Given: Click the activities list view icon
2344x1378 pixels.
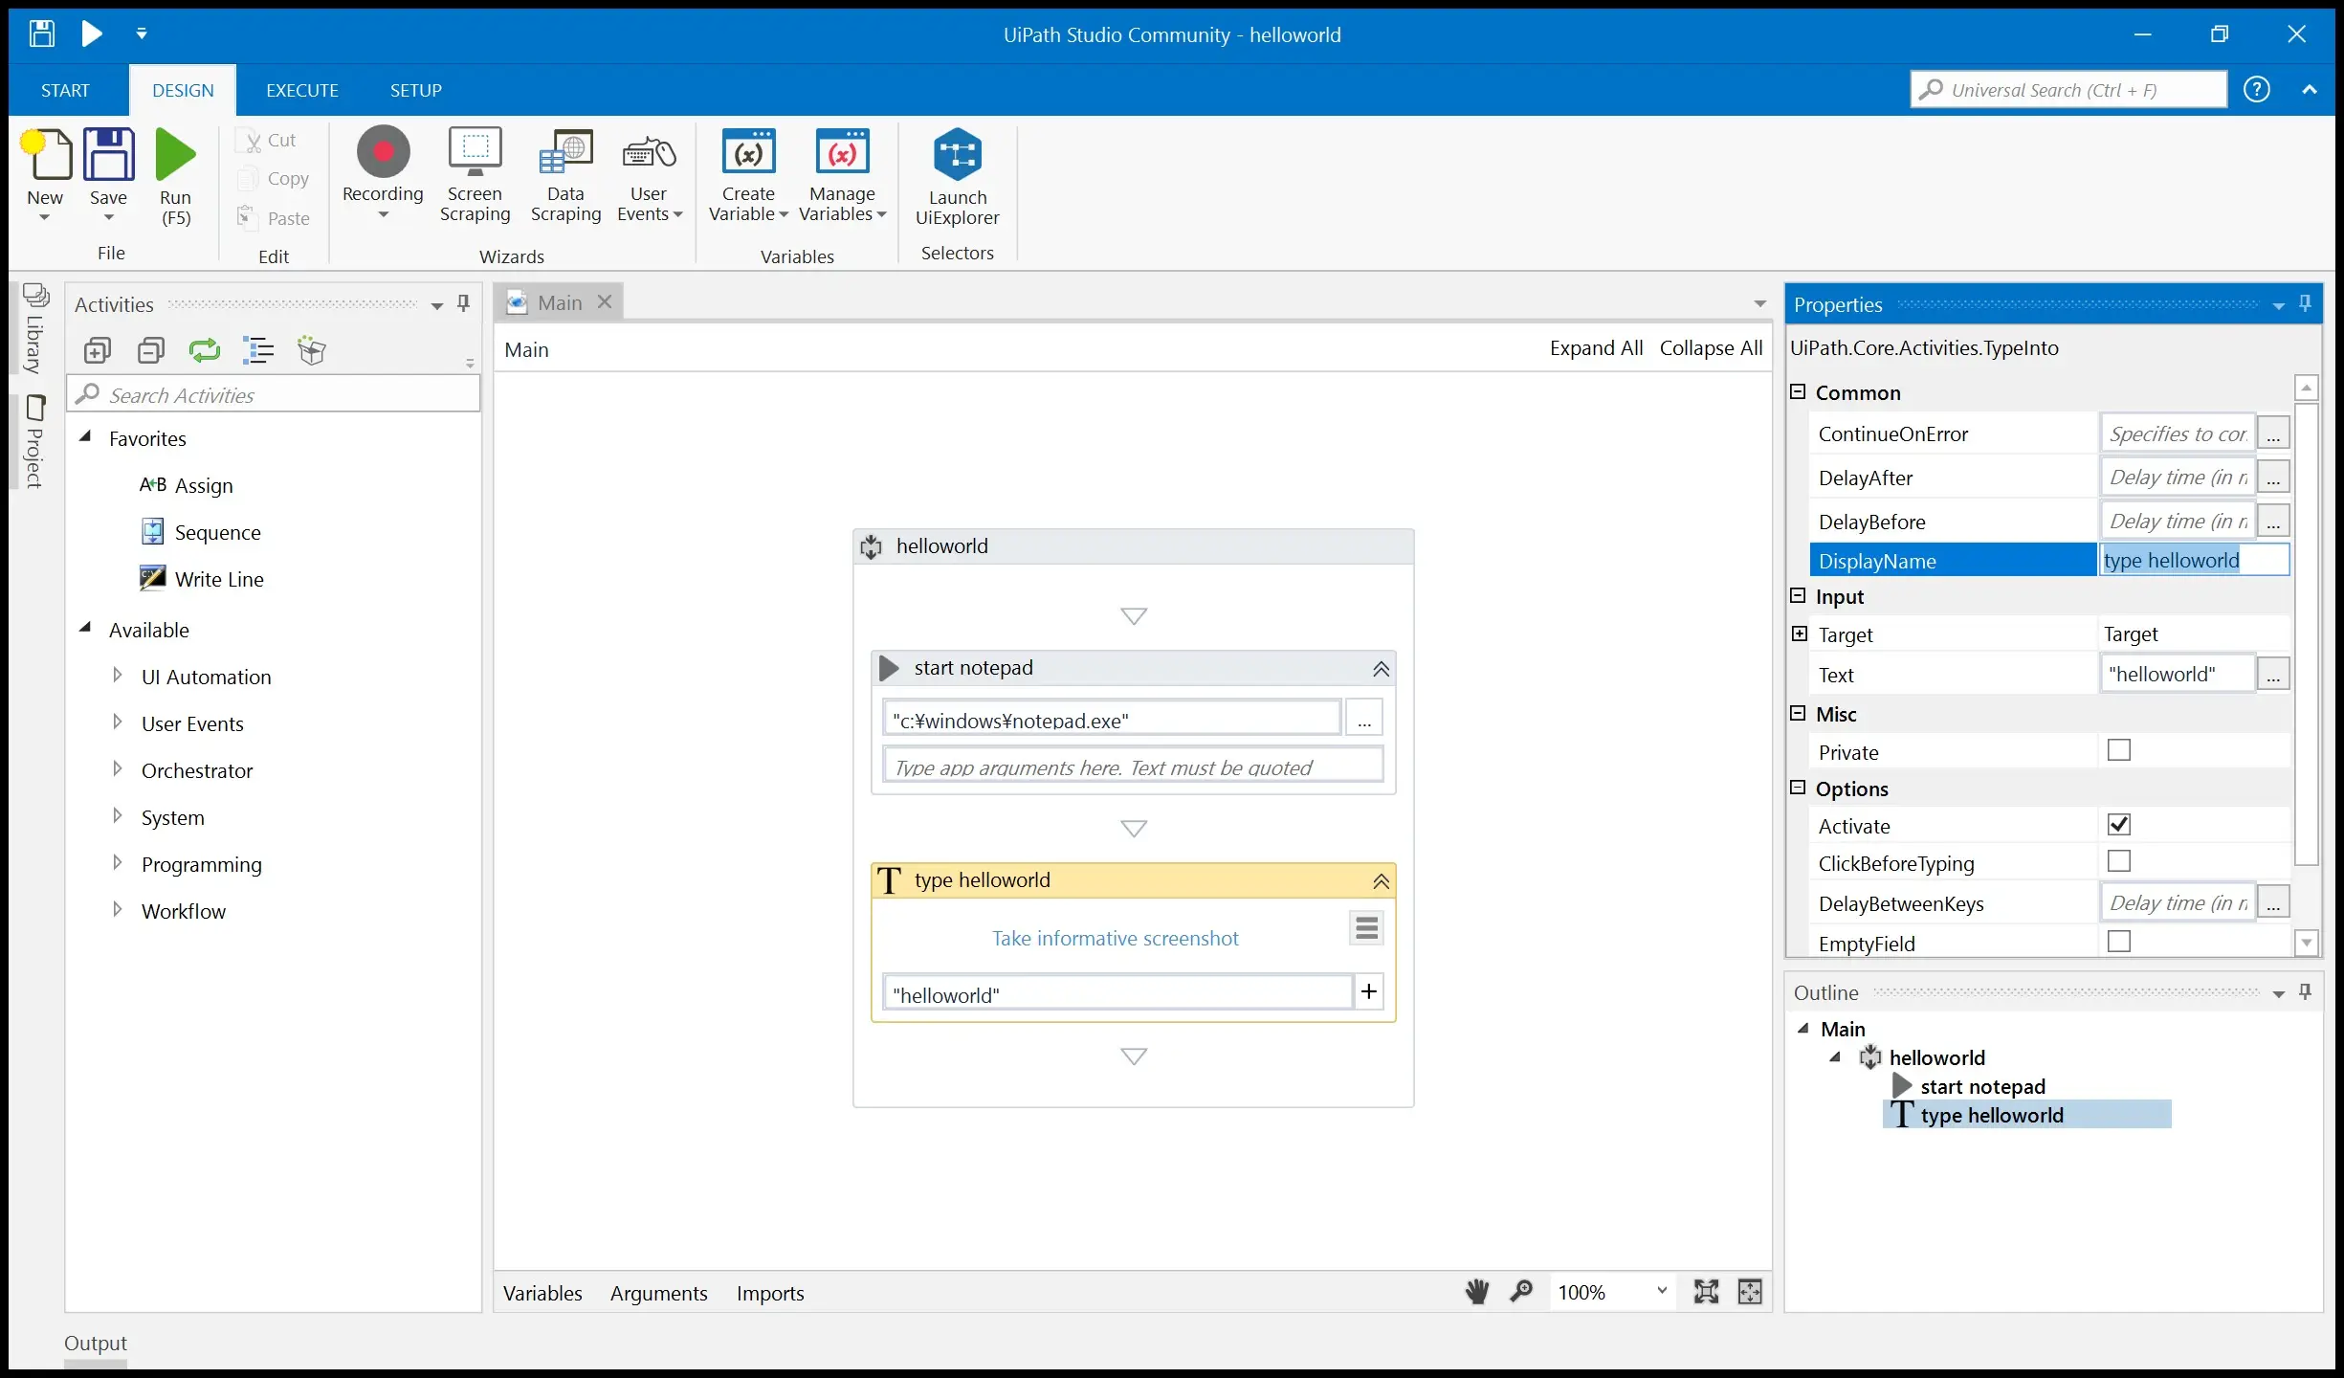Looking at the screenshot, I should [x=258, y=351].
